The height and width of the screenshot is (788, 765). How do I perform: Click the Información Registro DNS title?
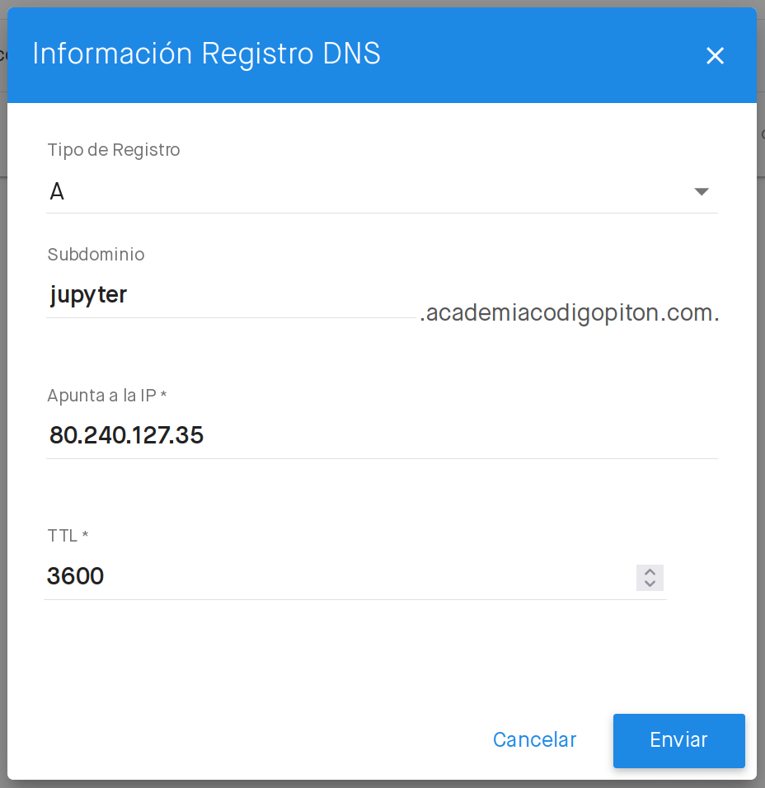(207, 54)
